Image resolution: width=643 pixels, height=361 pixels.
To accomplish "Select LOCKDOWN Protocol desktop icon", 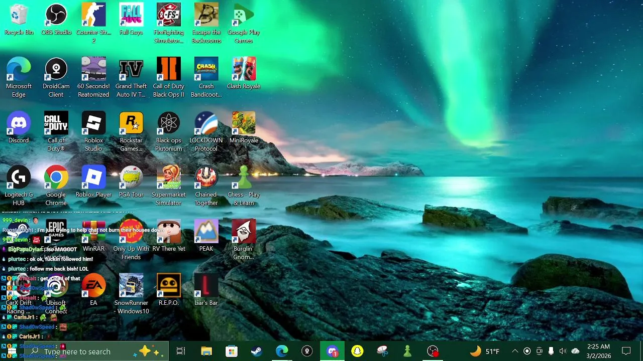I will (206, 132).
